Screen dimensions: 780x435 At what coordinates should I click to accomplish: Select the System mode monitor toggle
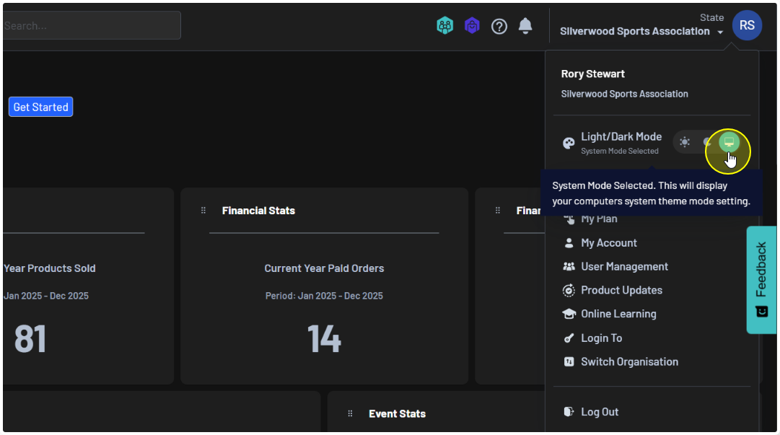point(729,142)
